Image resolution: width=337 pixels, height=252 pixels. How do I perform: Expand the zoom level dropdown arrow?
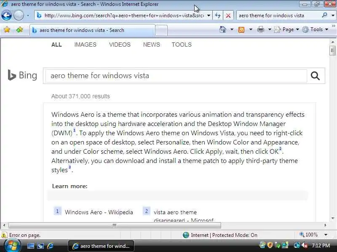[326, 235]
